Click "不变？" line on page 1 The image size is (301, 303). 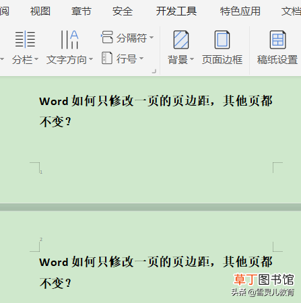tap(55, 122)
